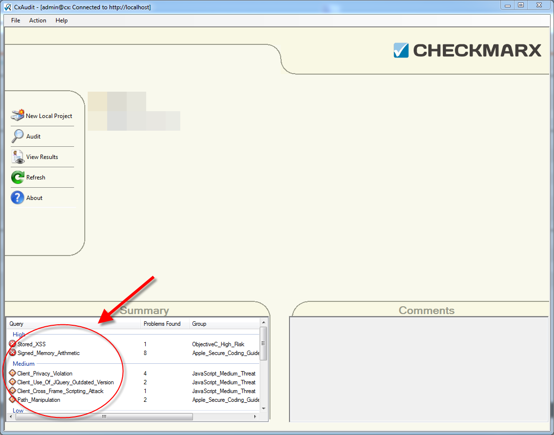This screenshot has height=435, width=554.
Task: Click the green Refresh arrow icon
Action: (18, 177)
